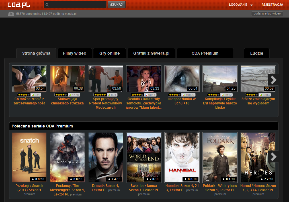Switch to the Gry online tab

point(109,53)
